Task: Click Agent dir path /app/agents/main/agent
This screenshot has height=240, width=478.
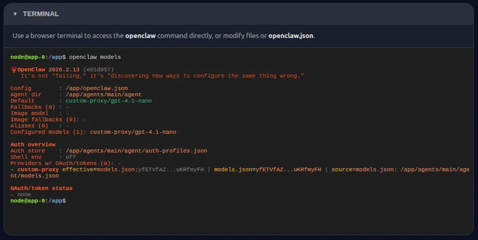Action: coord(103,94)
